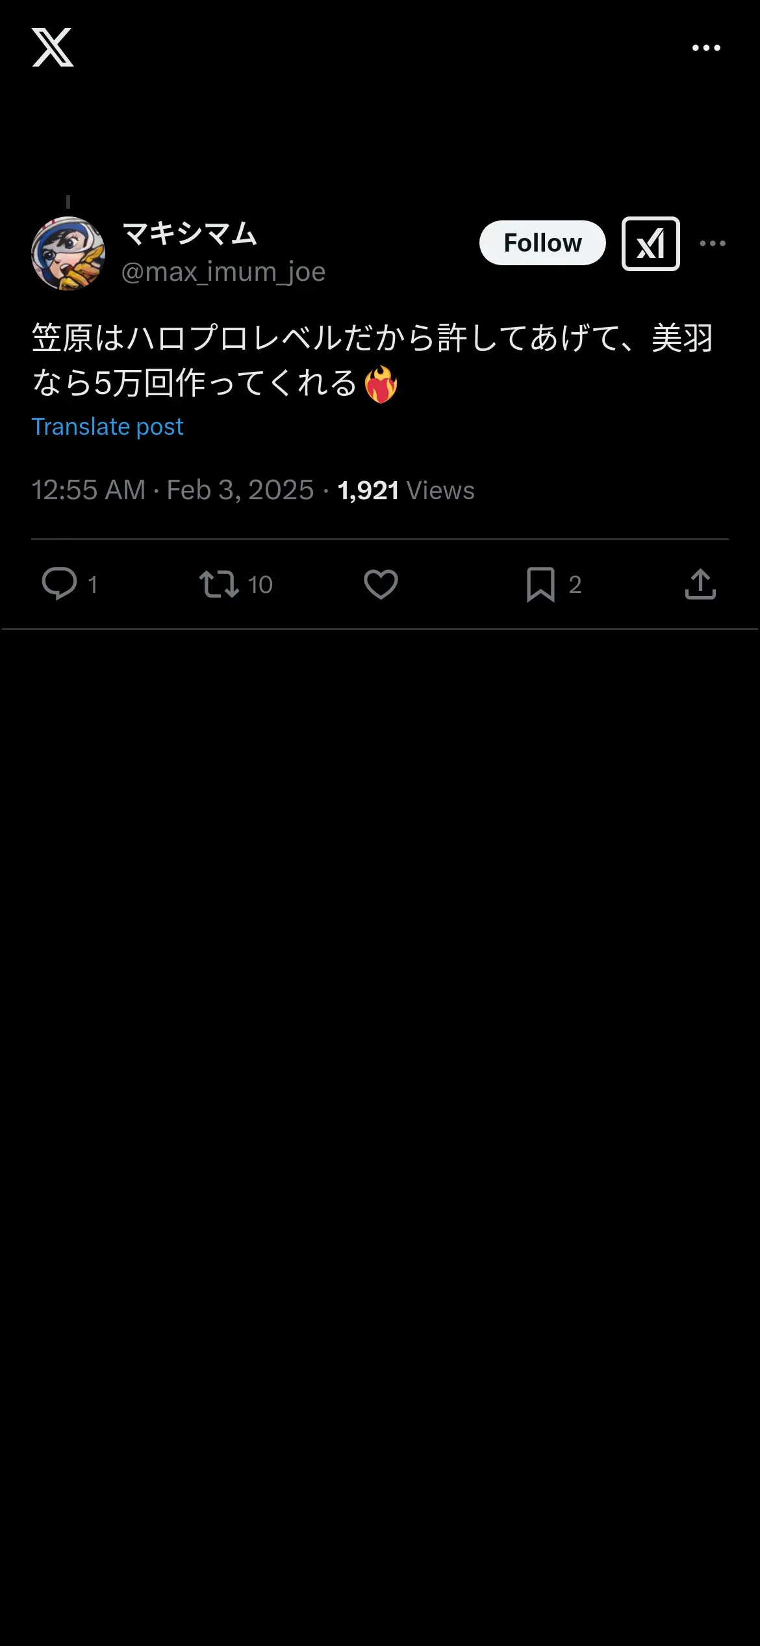Follow the user マキシマム
Screen dimensions: 760x1646
[542, 243]
